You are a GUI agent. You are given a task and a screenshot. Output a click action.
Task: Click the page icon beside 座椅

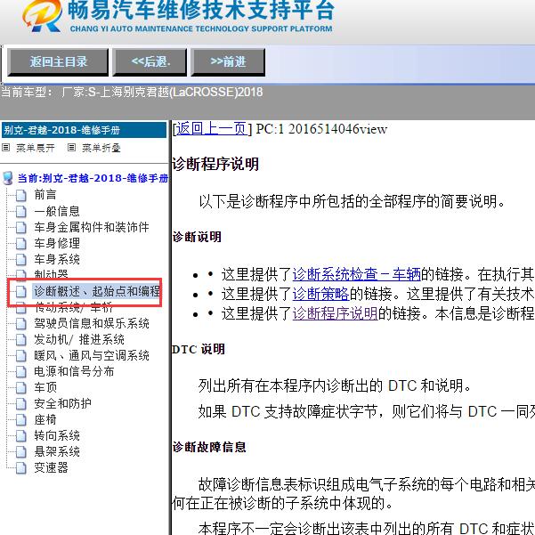click(x=21, y=420)
